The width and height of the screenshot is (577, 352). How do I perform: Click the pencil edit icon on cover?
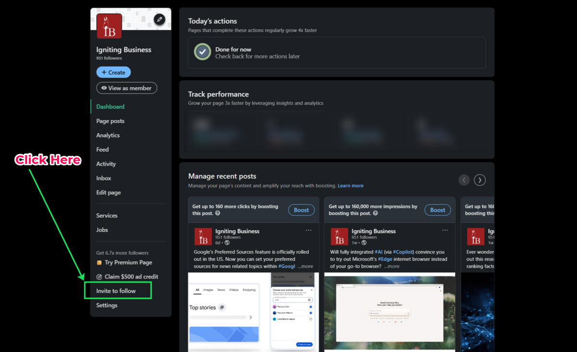pos(159,20)
